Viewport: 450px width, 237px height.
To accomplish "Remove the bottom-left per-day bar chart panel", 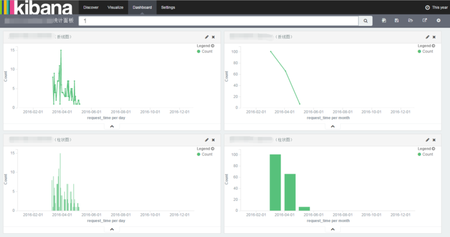I will point(213,140).
